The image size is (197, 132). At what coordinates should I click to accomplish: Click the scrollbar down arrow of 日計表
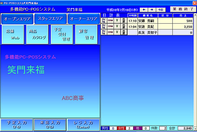coord(195,129)
